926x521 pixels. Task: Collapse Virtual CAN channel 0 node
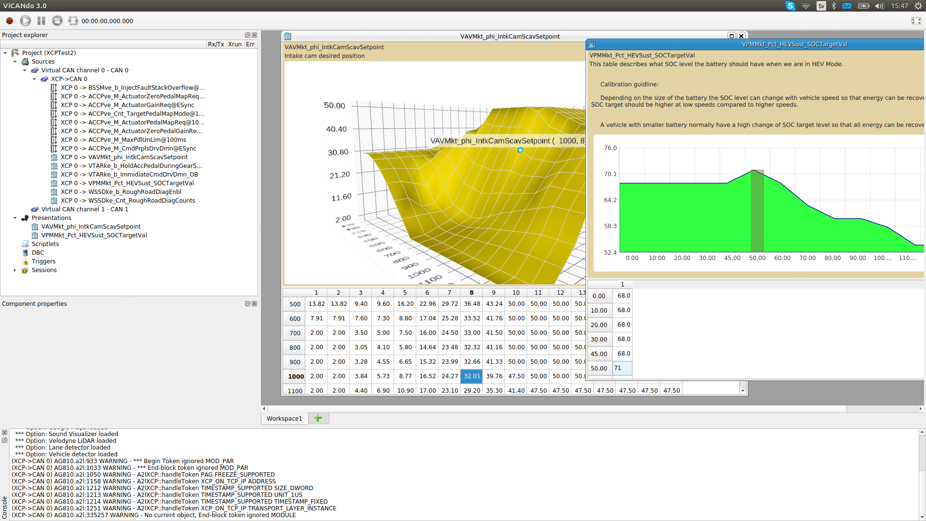[x=25, y=70]
